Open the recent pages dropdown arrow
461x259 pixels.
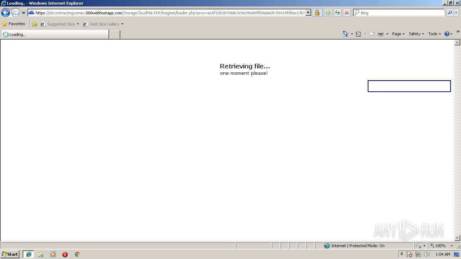pyautogui.click(x=24, y=13)
